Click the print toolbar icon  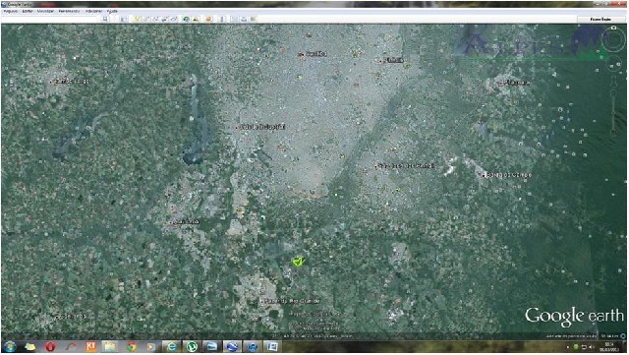[244, 19]
